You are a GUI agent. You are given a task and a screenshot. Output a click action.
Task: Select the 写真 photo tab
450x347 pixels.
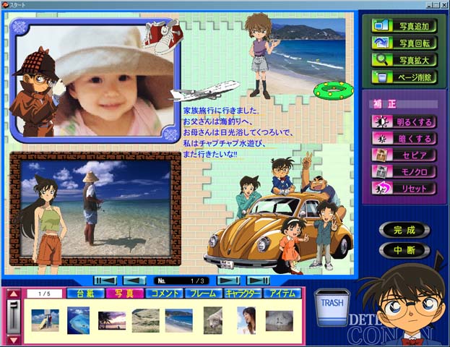[x=124, y=294]
